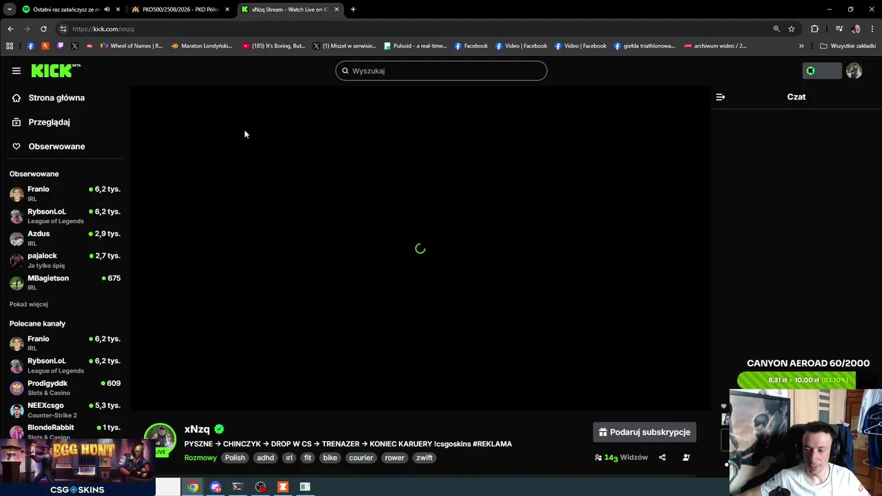Image resolution: width=882 pixels, height=496 pixels.
Task: Open the Pulsoid bookmark
Action: 416,46
